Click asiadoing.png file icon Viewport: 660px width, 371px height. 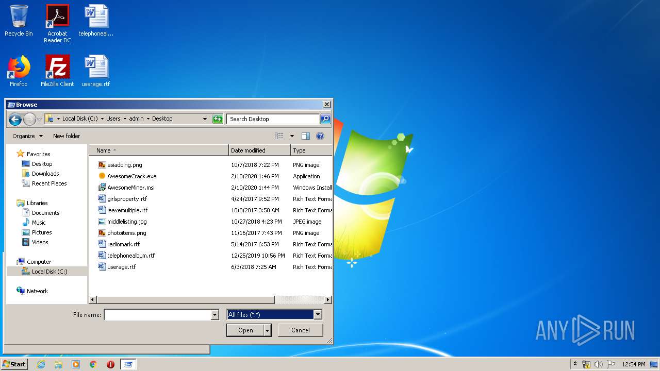coord(102,165)
